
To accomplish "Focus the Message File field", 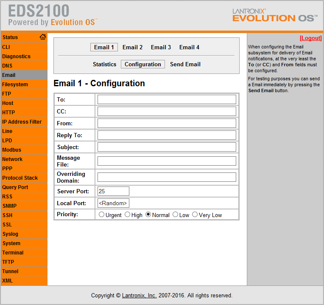I will coord(167,161).
